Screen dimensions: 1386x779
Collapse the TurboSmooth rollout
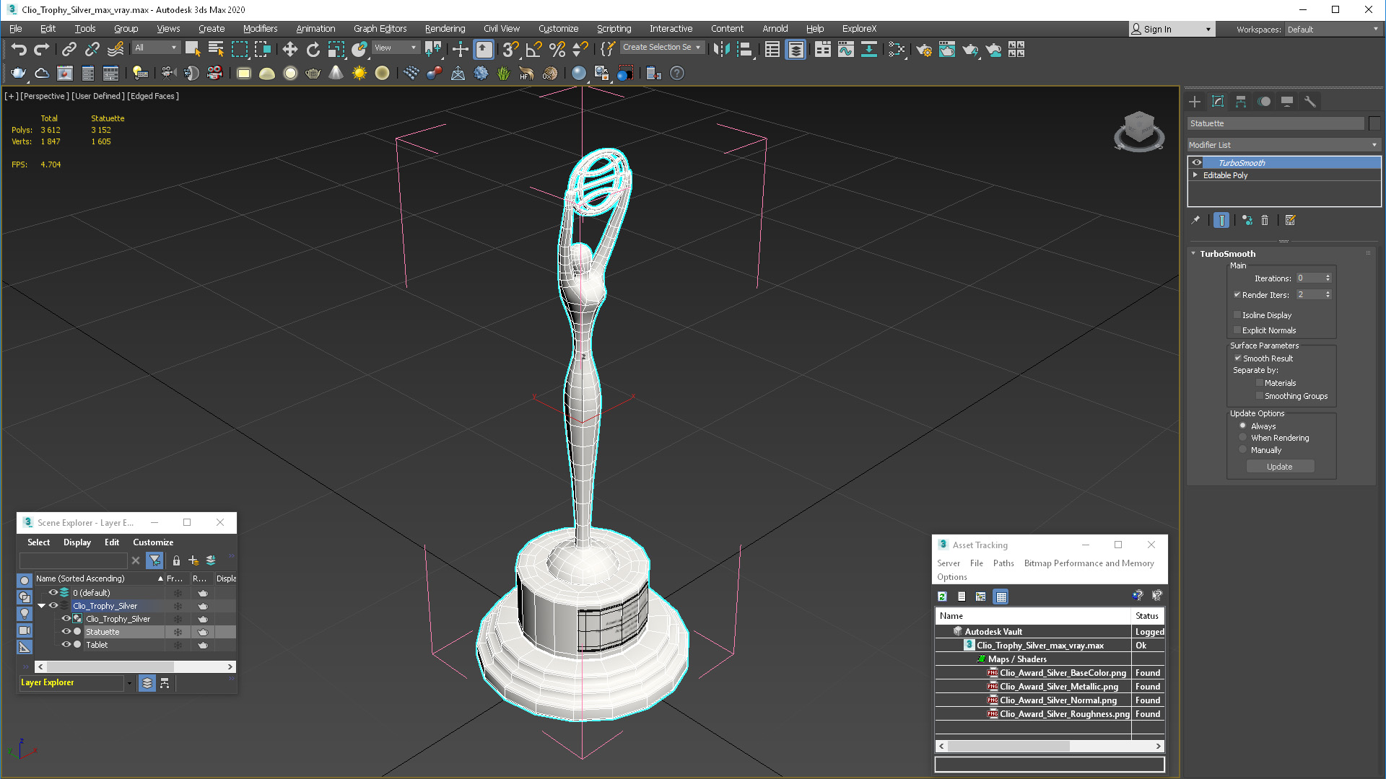coord(1193,253)
